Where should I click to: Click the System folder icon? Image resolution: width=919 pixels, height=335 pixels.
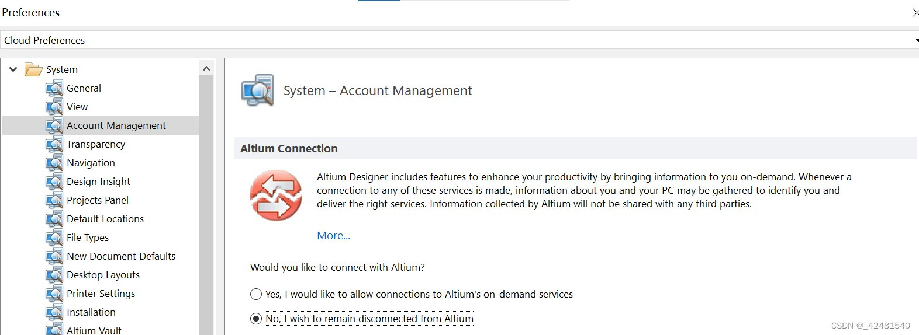click(33, 70)
